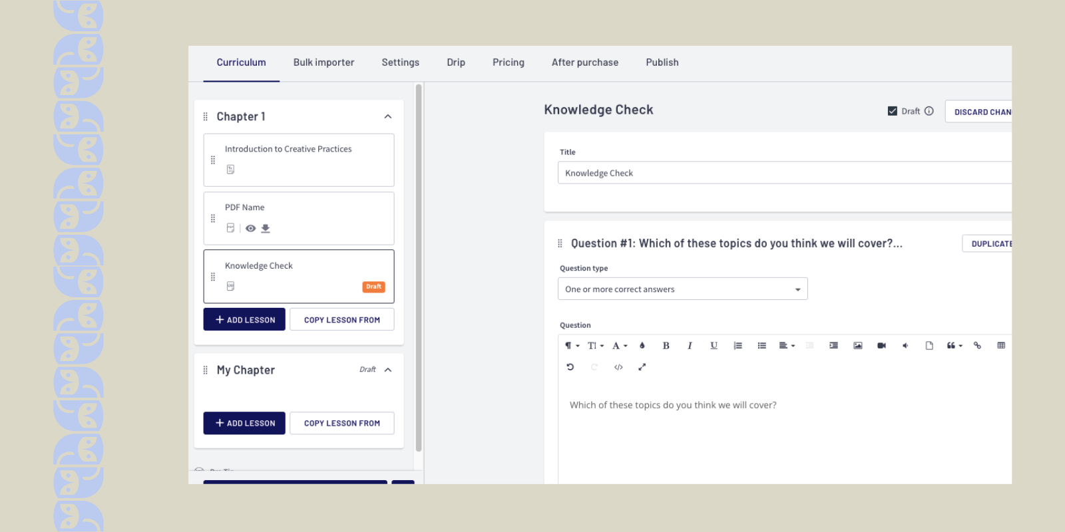Click Copy Lesson From in My Chapter
This screenshot has height=532, width=1065.
(342, 423)
